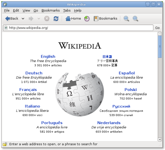
Task: Click '581 000+ artigos' text
Action: [52, 132]
